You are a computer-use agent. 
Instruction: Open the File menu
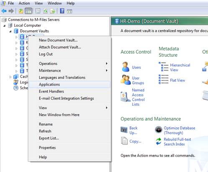click(x=11, y=3)
